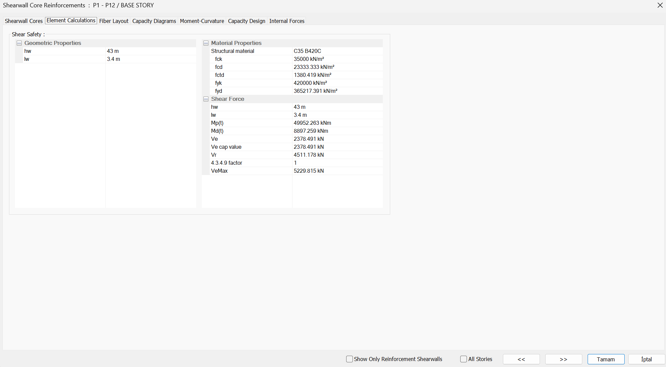Switch to the Shearwall Cores tab
The image size is (666, 367).
[24, 21]
